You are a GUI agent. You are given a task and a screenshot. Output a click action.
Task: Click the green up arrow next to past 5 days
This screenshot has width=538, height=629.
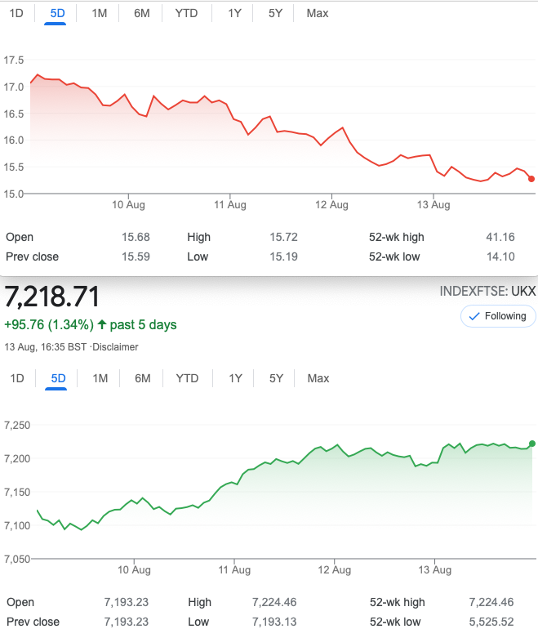pos(102,325)
